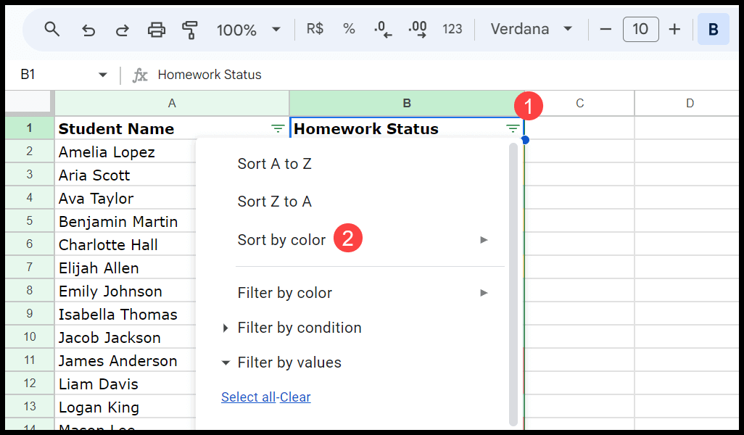Increase font size with plus button
744x435 pixels.
click(x=674, y=30)
